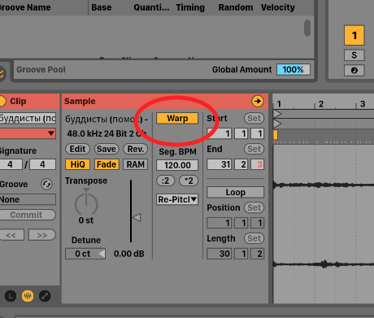The image size is (374, 318).
Task: Open the clip color dropdown
Action: point(28,133)
